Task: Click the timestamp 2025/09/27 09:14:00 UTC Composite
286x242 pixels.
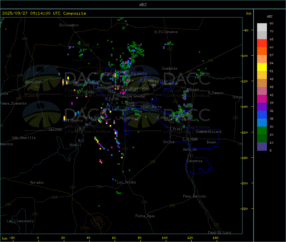Action: click(x=44, y=13)
